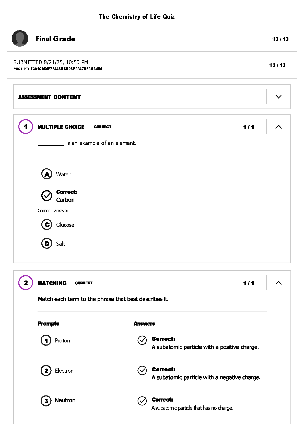Click checkmark beside no charge answer
The width and height of the screenshot is (304, 431).
[142, 401]
